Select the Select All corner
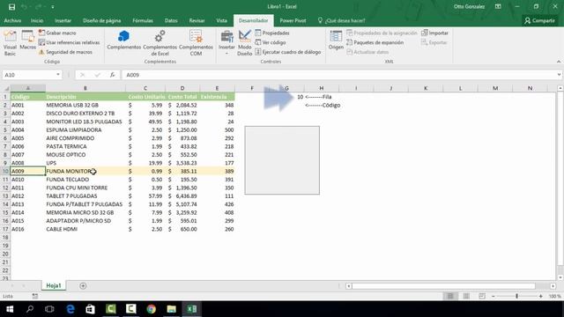 [x=5, y=88]
